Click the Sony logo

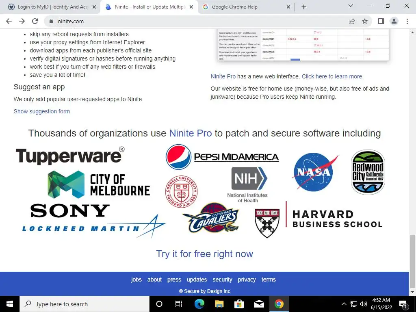click(x=70, y=211)
